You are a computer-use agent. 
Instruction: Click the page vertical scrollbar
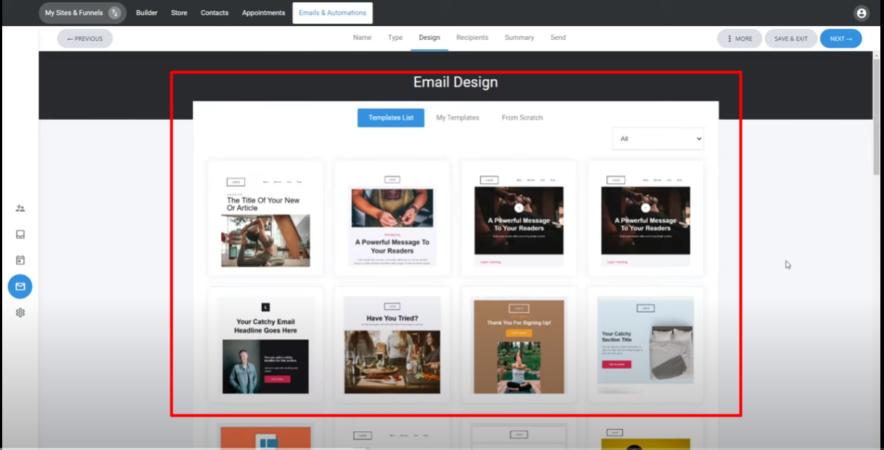(x=876, y=116)
